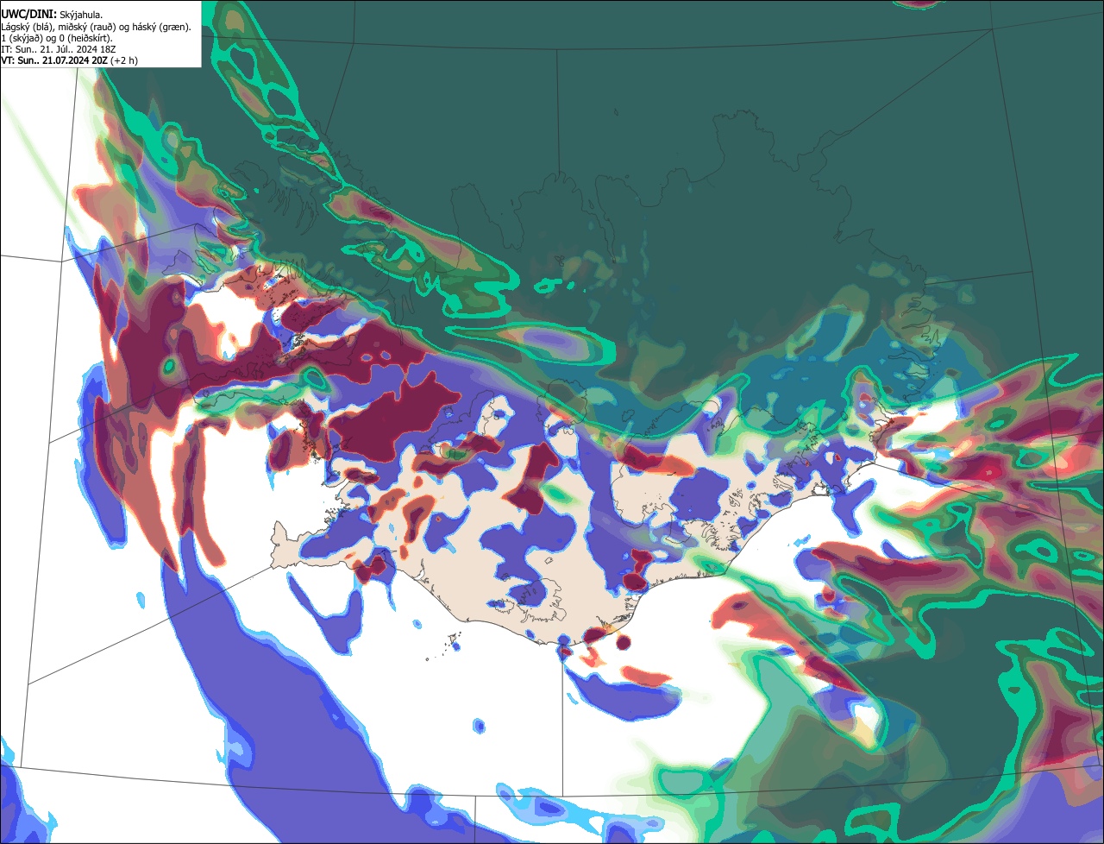Click the "VT: Sun.. 21.07.2024 20Z (+2 h)" line
1104x844 pixels.
coord(70,60)
